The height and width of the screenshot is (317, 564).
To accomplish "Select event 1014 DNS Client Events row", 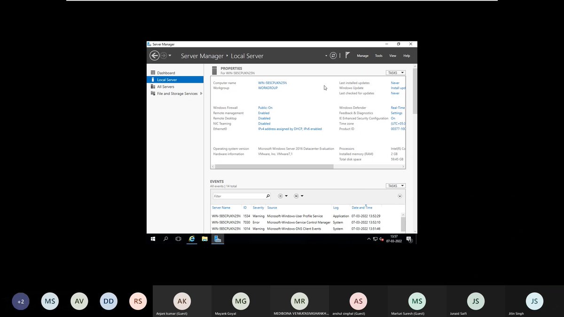I will (305, 229).
